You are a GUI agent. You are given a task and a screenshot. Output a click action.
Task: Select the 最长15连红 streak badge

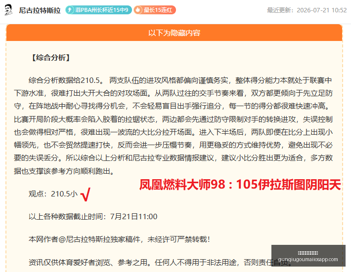click(x=155, y=10)
